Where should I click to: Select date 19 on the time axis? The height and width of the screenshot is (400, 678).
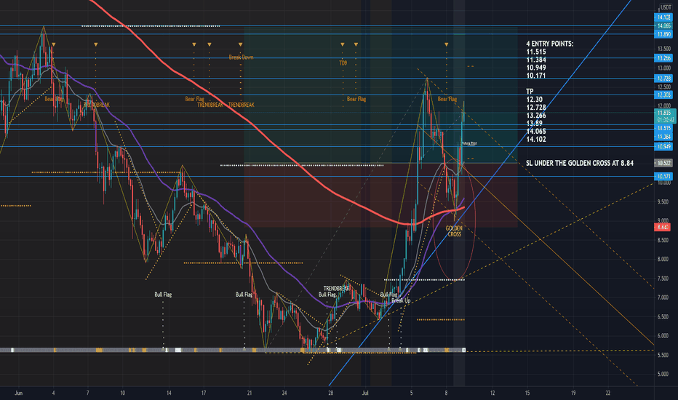(573, 393)
